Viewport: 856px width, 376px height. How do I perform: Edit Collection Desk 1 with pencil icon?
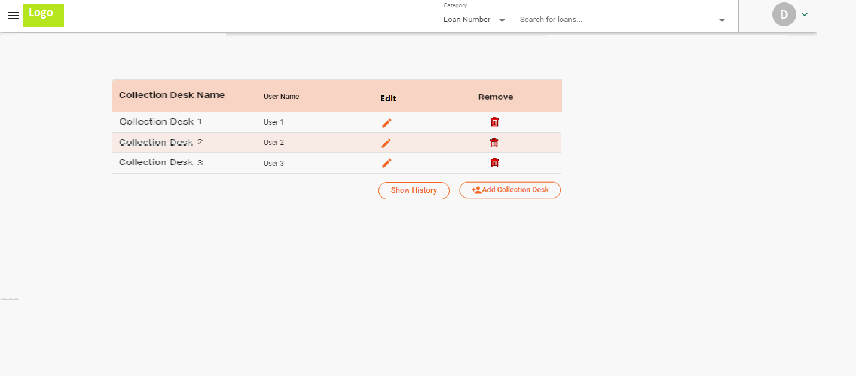click(387, 123)
